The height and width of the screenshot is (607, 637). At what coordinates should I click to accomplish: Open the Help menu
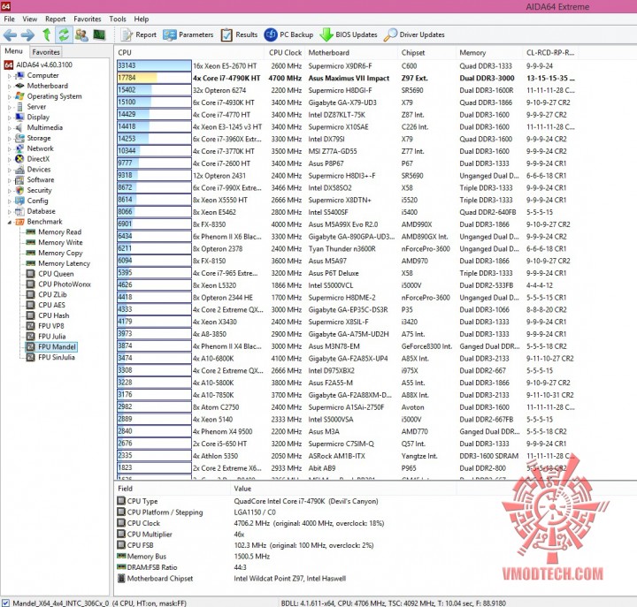(142, 19)
